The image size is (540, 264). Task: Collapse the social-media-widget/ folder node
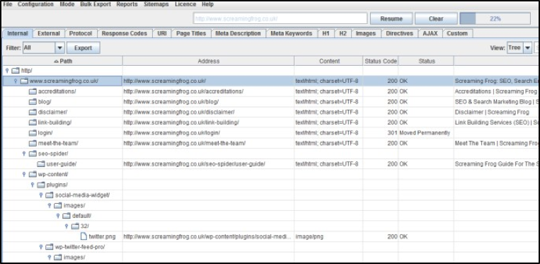40,195
